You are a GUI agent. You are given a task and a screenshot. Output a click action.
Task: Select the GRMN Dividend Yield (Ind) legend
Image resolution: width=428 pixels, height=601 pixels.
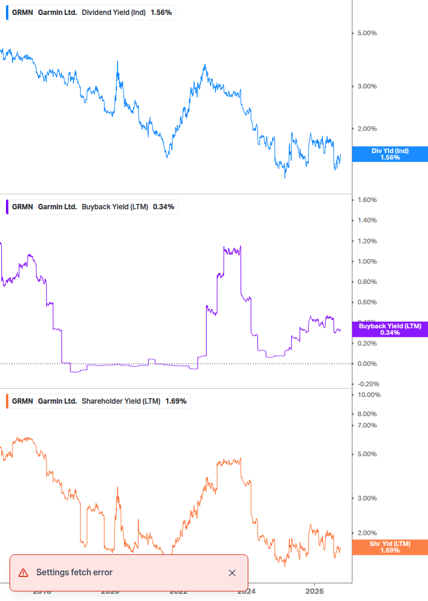pyautogui.click(x=91, y=13)
